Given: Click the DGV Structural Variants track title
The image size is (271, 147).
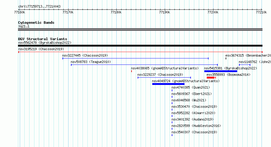Looking at the screenshot, I should (43, 39).
